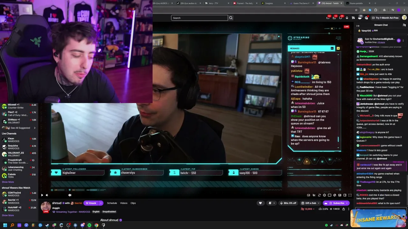Open notifications icon showing 20 badge
This screenshot has height=229, width=408.
(x=341, y=18)
